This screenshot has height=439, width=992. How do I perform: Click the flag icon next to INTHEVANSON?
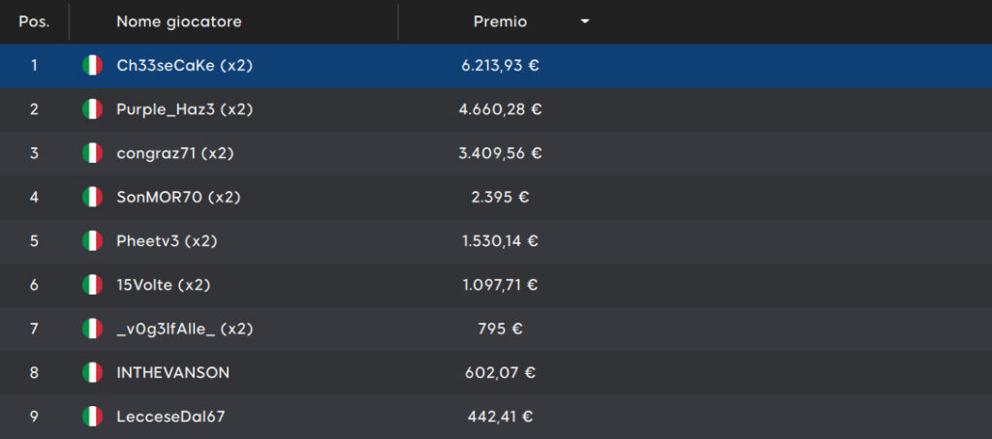tap(92, 372)
